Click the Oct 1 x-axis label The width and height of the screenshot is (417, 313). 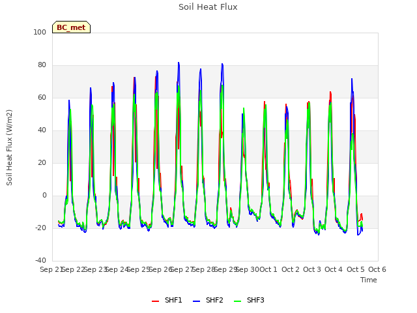point(268,269)
